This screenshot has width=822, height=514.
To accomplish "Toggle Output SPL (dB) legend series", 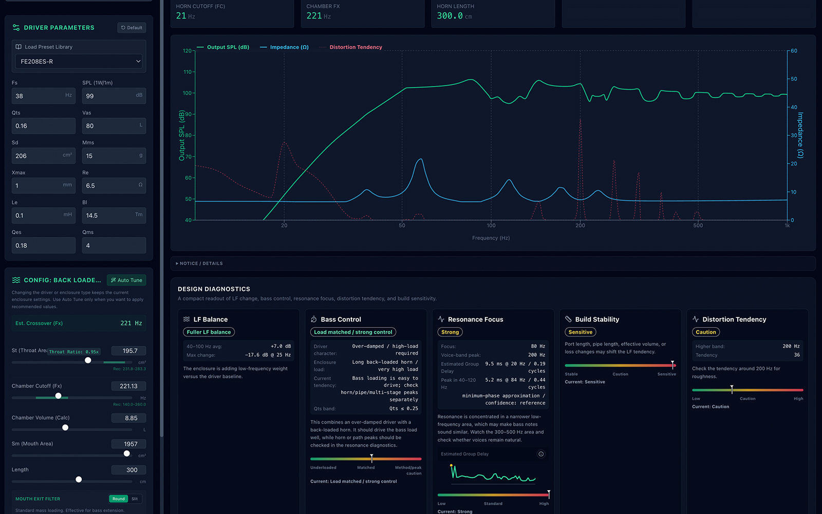I will (223, 47).
